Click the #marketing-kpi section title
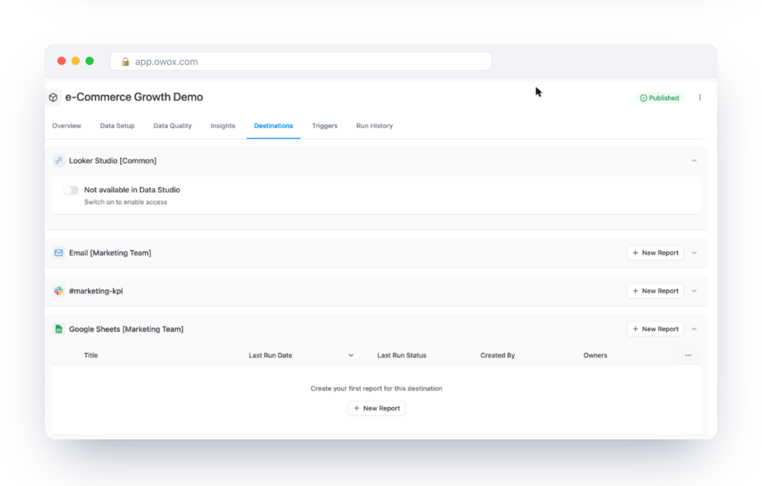The image size is (762, 486). (x=96, y=291)
